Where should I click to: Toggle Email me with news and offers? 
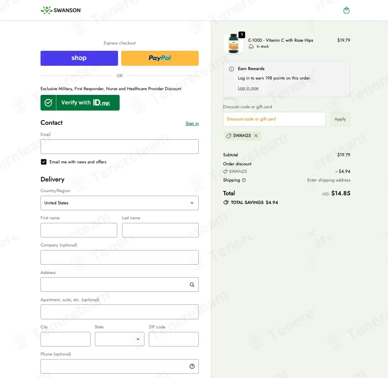44,162
